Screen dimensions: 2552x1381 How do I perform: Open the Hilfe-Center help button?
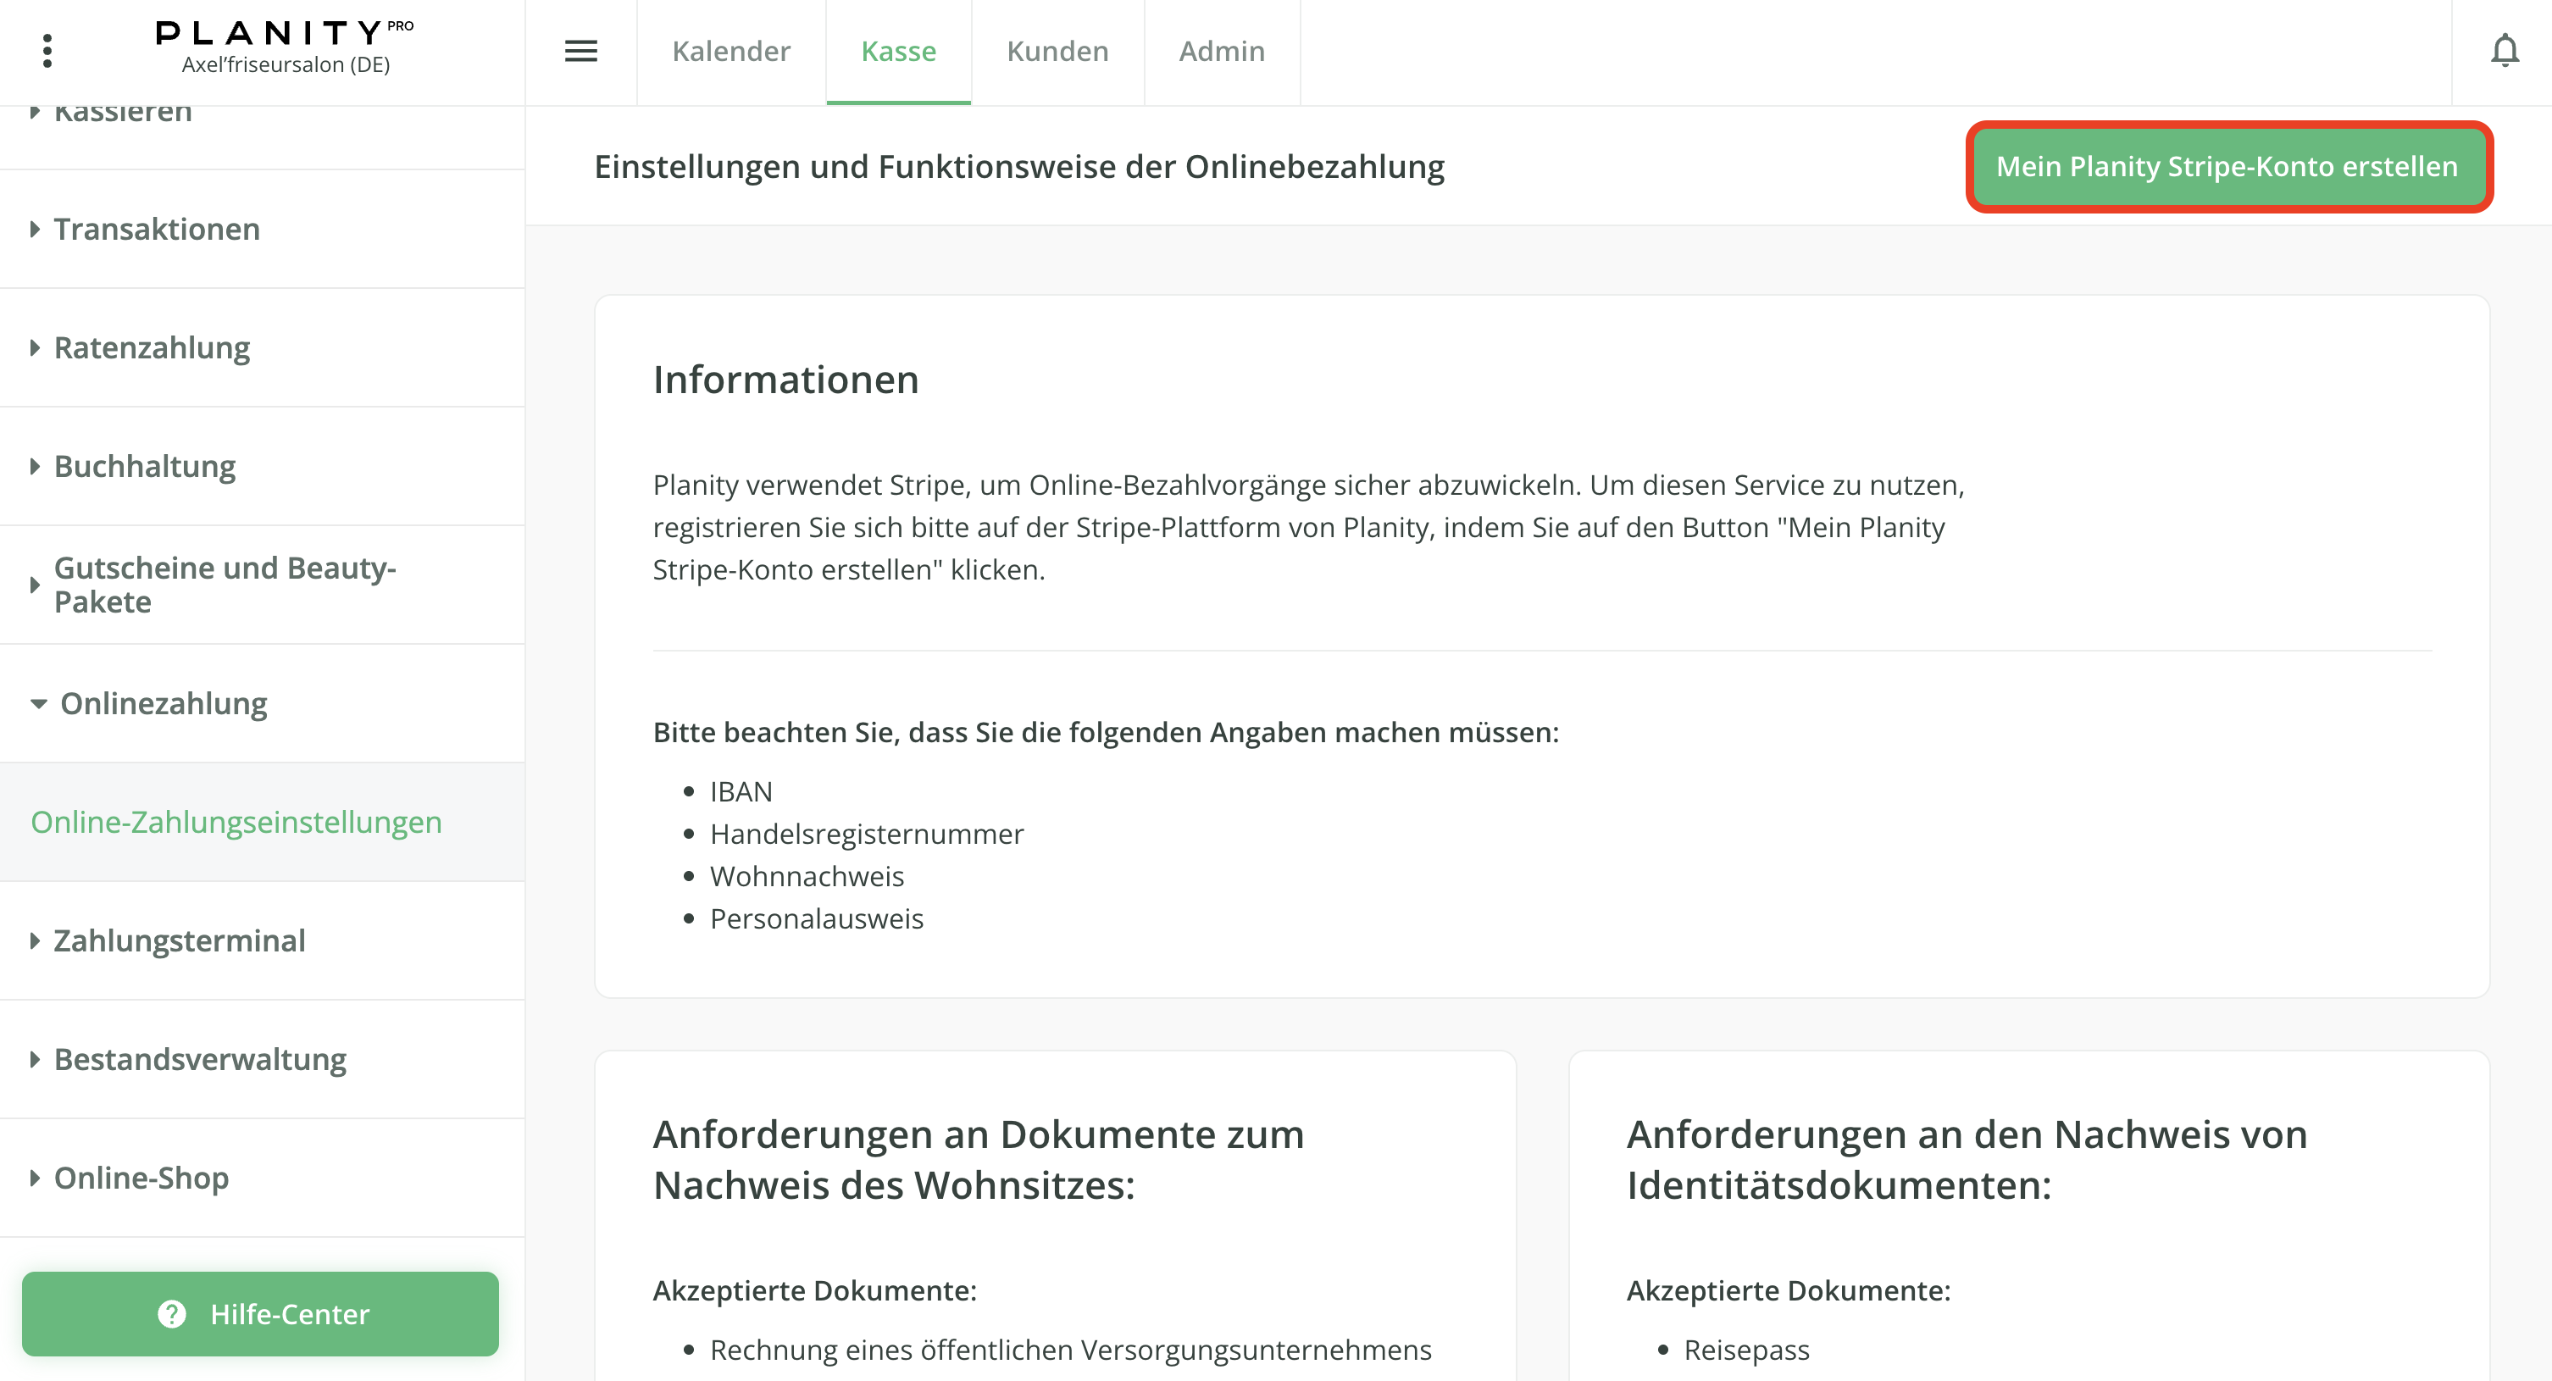261,1312
